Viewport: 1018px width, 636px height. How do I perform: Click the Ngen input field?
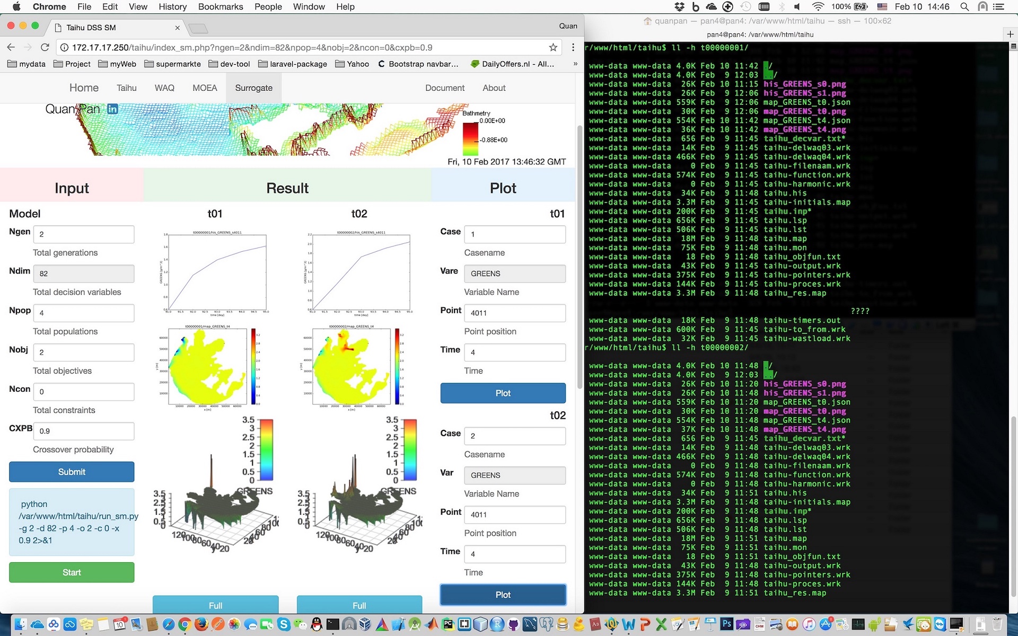point(84,234)
